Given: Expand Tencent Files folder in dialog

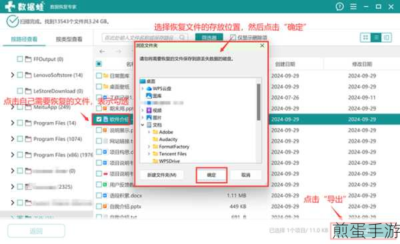Looking at the screenshot, I should point(149,153).
